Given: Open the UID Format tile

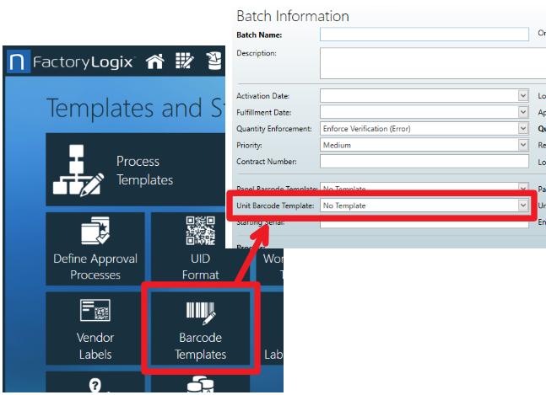Looking at the screenshot, I should 200,248.
